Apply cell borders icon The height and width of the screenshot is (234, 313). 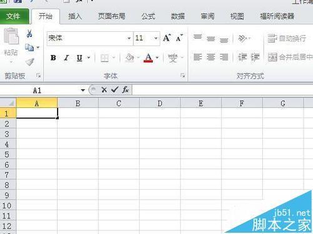tap(105, 58)
